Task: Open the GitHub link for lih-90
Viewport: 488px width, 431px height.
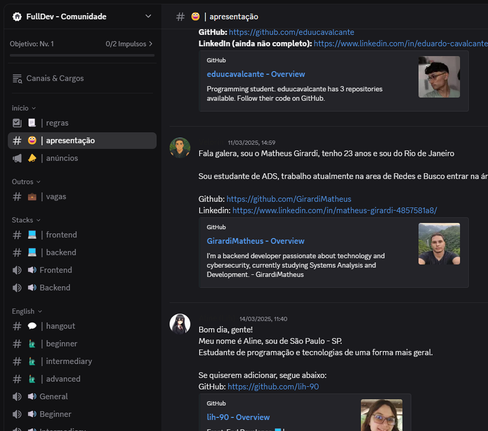Action: pyautogui.click(x=273, y=387)
